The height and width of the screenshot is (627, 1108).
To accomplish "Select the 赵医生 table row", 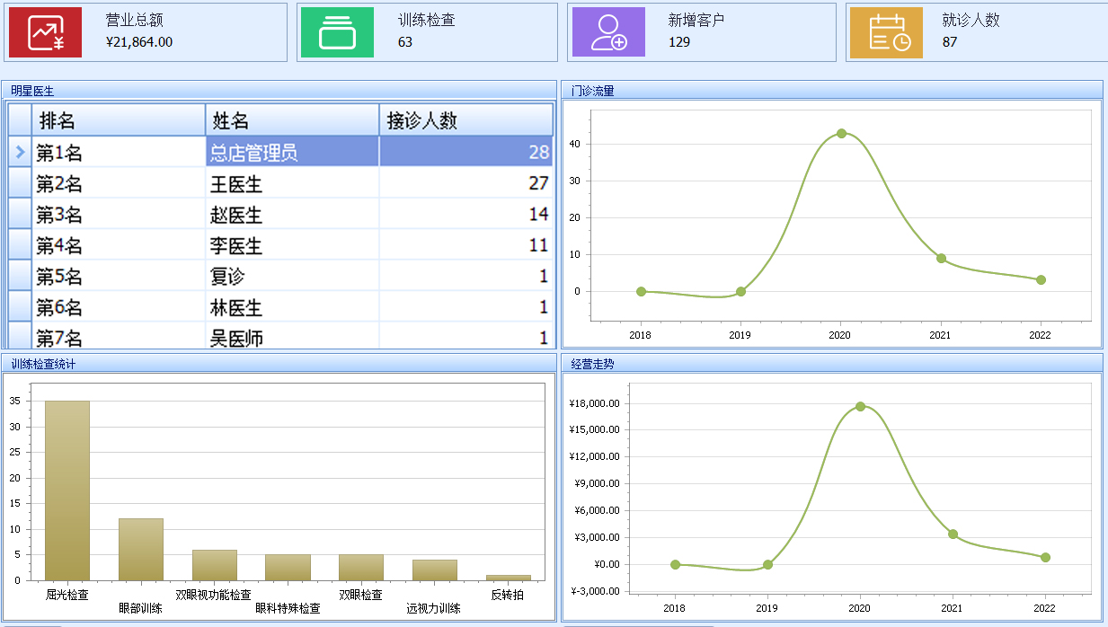I will (280, 215).
